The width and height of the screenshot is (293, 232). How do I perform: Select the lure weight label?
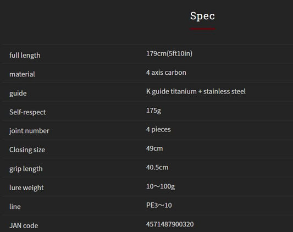click(x=26, y=188)
